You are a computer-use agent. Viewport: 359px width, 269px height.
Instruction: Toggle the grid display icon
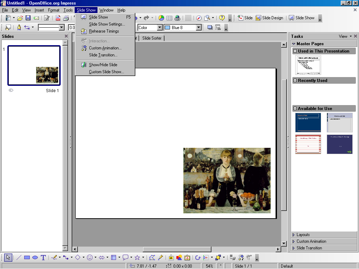click(x=188, y=18)
